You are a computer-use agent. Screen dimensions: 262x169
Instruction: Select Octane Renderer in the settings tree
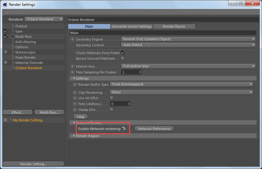click(29, 68)
